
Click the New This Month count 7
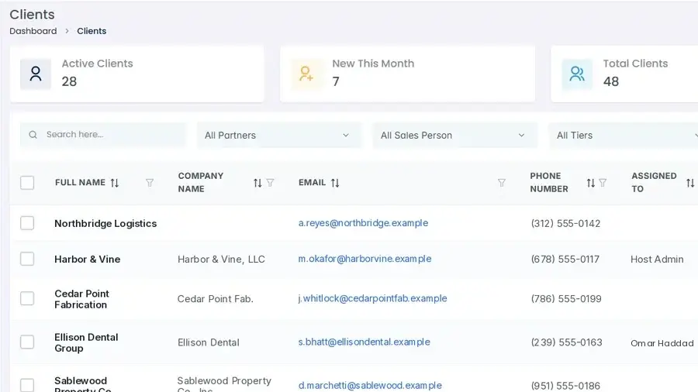click(336, 81)
